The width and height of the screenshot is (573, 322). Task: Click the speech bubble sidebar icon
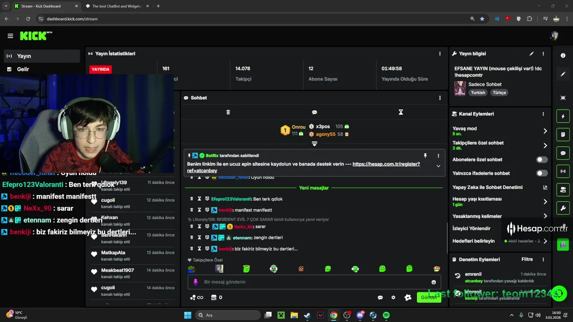[x=563, y=153]
